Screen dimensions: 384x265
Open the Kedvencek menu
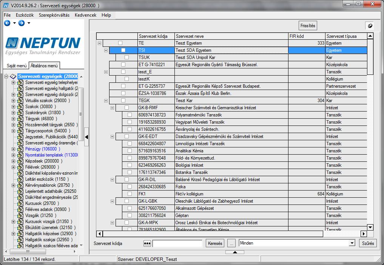[85, 15]
